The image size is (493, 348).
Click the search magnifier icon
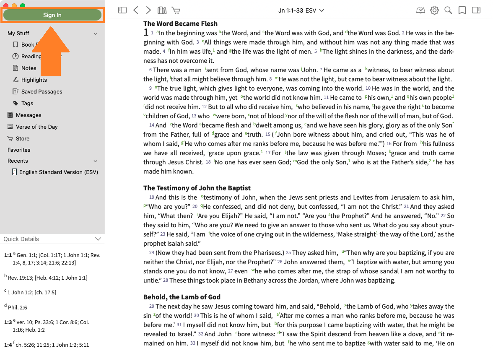pyautogui.click(x=448, y=10)
